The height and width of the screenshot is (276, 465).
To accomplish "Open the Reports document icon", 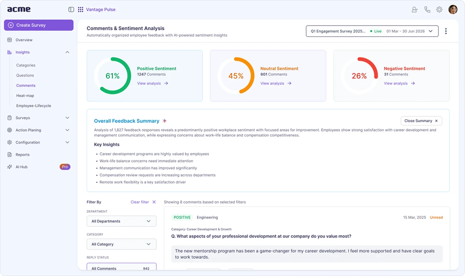I will [9, 154].
